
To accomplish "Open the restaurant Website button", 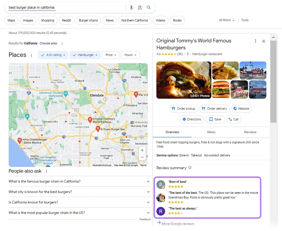I will pos(241,109).
